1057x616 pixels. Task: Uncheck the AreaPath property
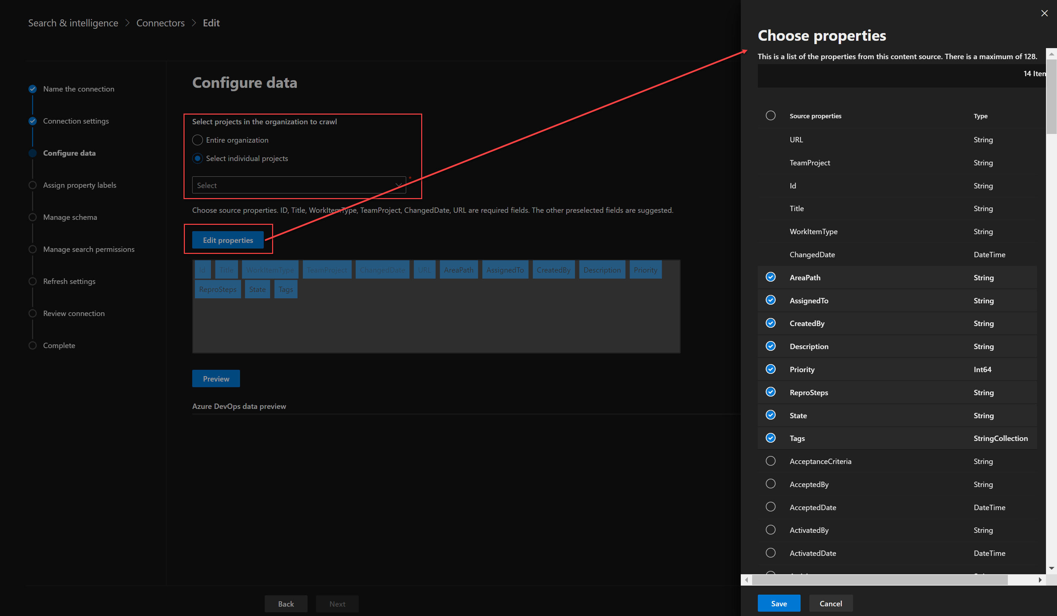(771, 277)
